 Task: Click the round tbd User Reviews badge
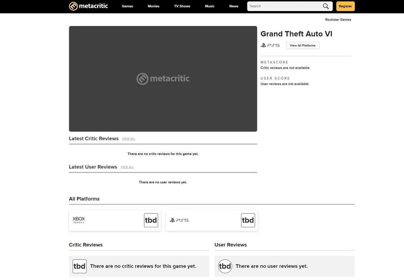pos(225,266)
